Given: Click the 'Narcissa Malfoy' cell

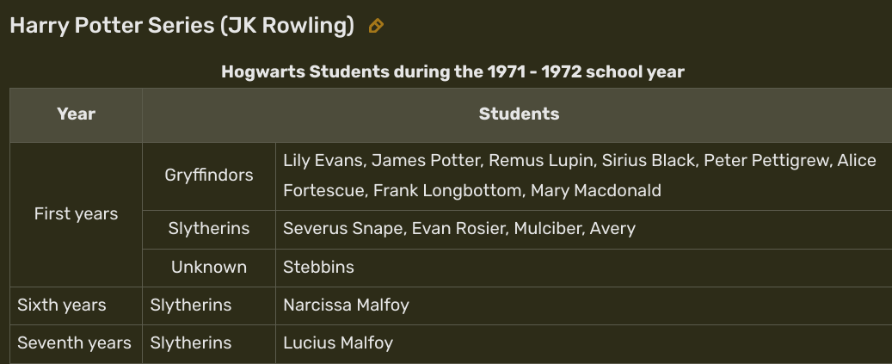Looking at the screenshot, I should pos(346,305).
